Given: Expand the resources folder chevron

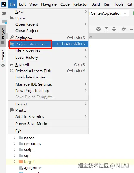Looking at the screenshot, I should [15, 144].
